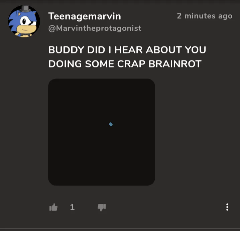Click the word "minutes" in post time

(200, 16)
